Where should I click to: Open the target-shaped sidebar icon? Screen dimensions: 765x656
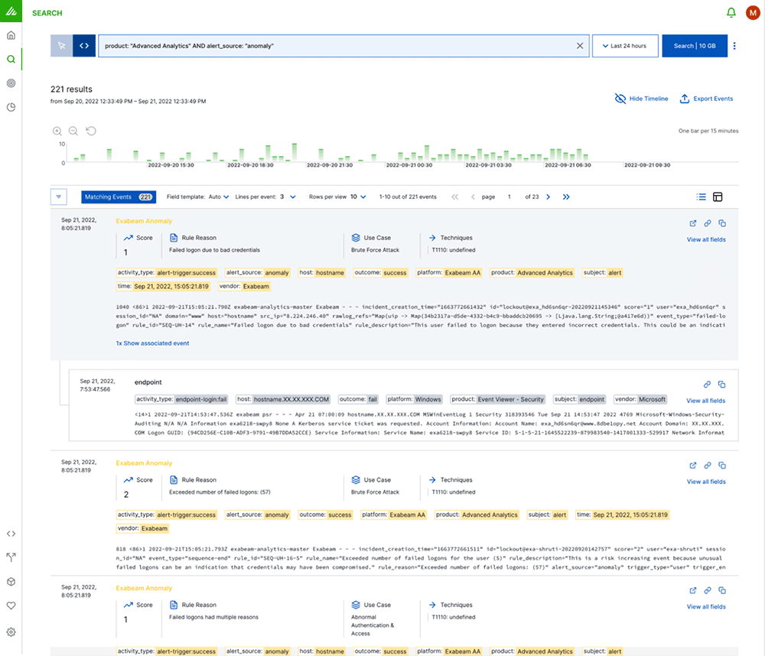11,83
